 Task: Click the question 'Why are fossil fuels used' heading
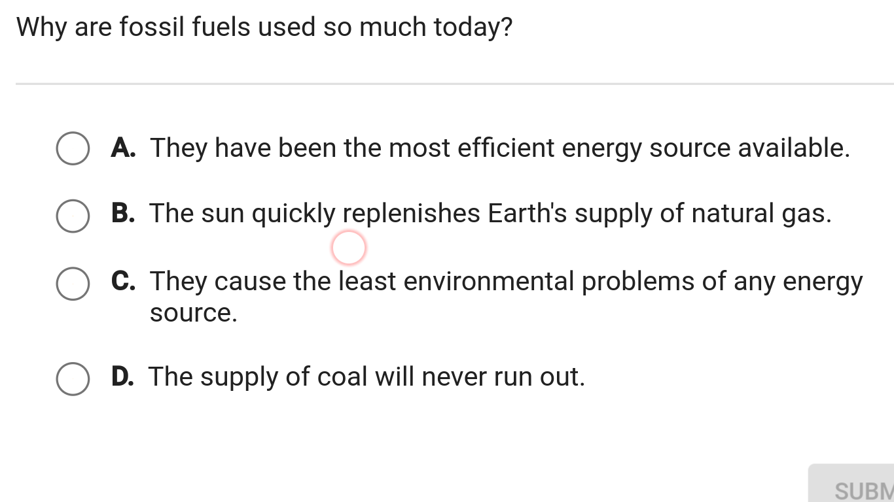264,27
